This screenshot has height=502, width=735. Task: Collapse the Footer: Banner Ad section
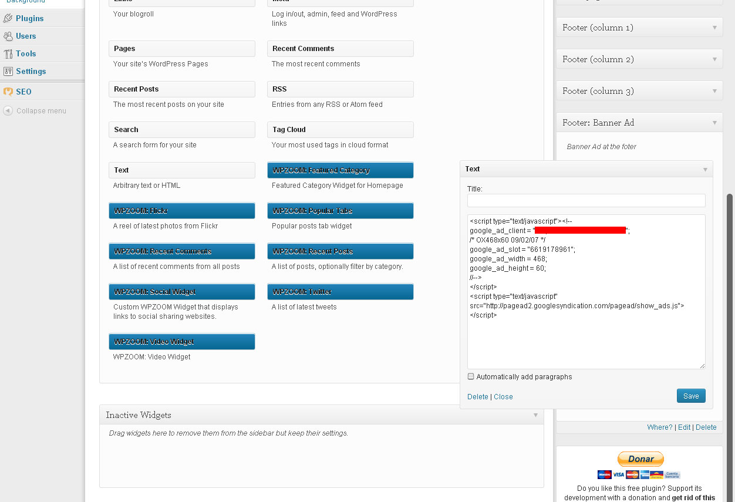click(714, 122)
